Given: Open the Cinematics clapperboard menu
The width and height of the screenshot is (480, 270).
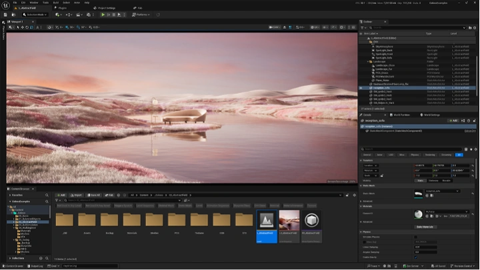Looking at the screenshot, I should [x=79, y=15].
